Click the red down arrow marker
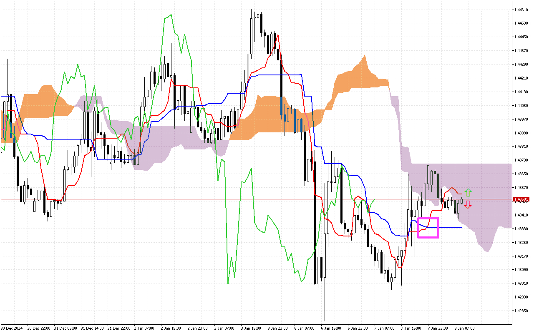 click(x=468, y=204)
